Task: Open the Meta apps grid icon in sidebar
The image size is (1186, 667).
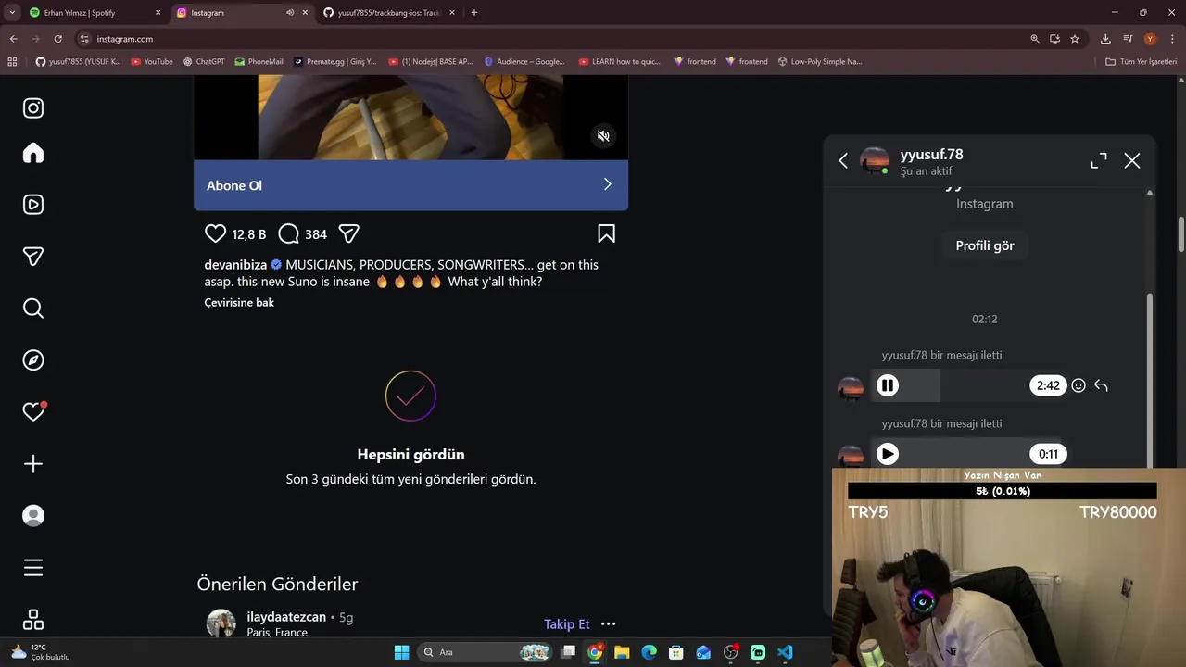Action: tap(33, 620)
